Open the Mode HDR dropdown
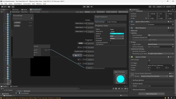 pyautogui.click(x=117, y=36)
